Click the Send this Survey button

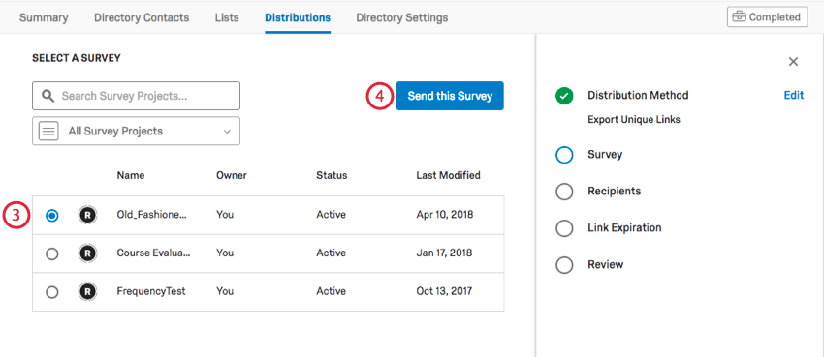click(x=450, y=96)
